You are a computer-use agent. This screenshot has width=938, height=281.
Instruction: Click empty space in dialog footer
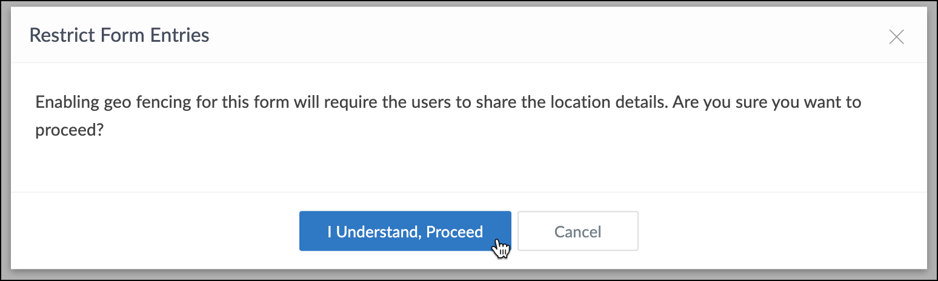[757, 231]
